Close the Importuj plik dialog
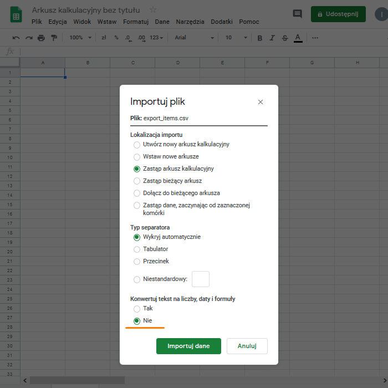 point(261,102)
